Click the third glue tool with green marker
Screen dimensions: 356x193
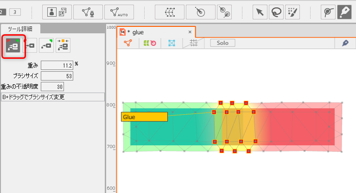[x=46, y=45]
